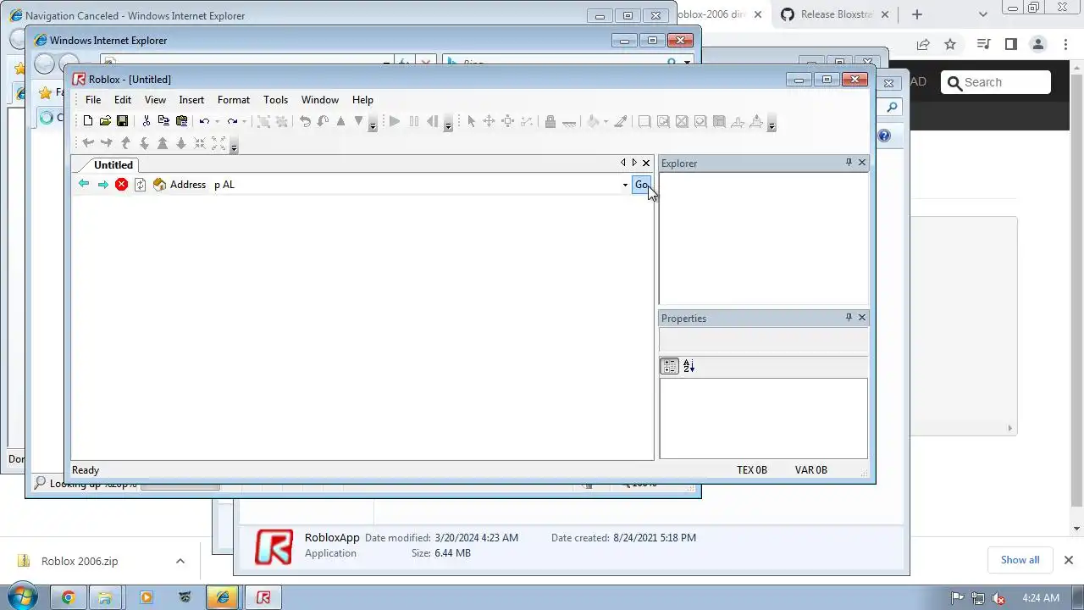Click the up triangle Move Up icon

340,121
